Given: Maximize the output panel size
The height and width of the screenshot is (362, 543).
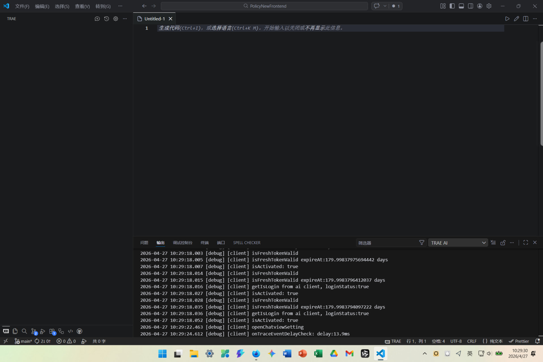Looking at the screenshot, I should coord(526,243).
